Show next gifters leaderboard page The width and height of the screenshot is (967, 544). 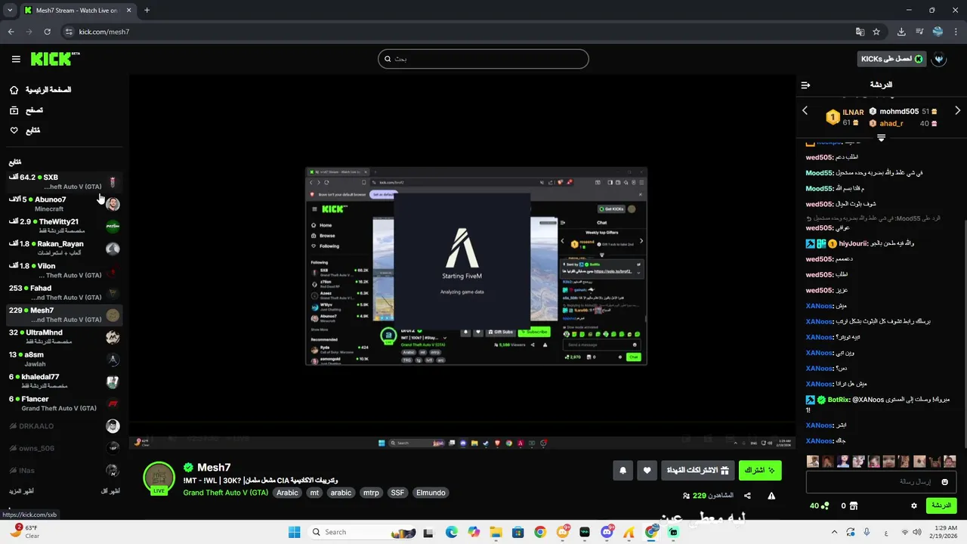coord(957,111)
